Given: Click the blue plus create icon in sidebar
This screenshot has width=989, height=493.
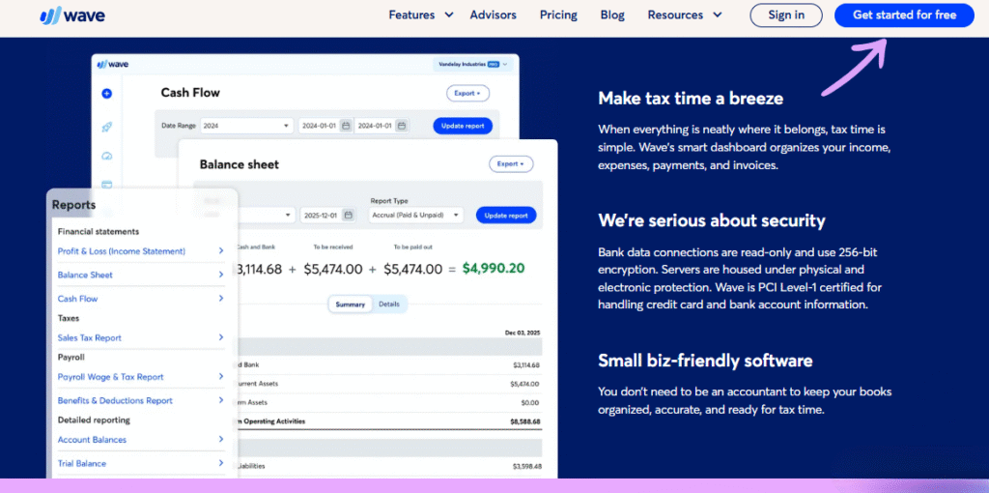Looking at the screenshot, I should tap(106, 94).
